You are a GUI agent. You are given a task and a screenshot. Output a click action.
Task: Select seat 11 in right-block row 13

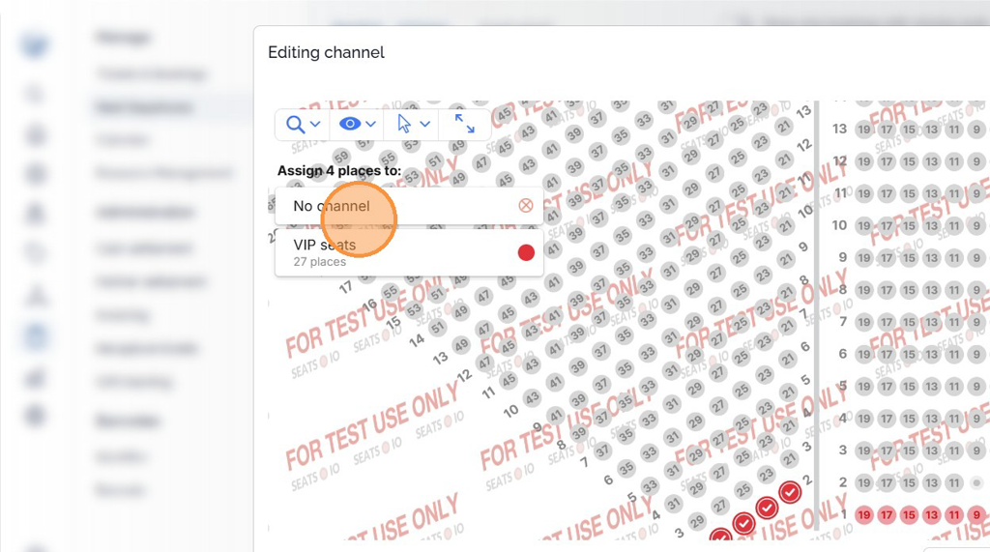click(x=954, y=130)
